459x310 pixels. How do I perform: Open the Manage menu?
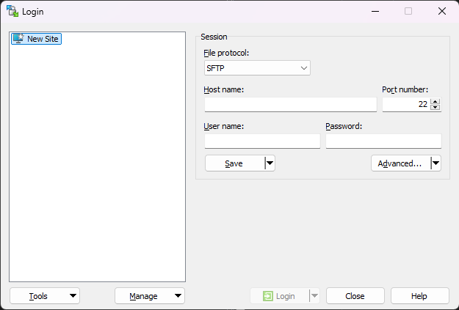[x=150, y=296]
